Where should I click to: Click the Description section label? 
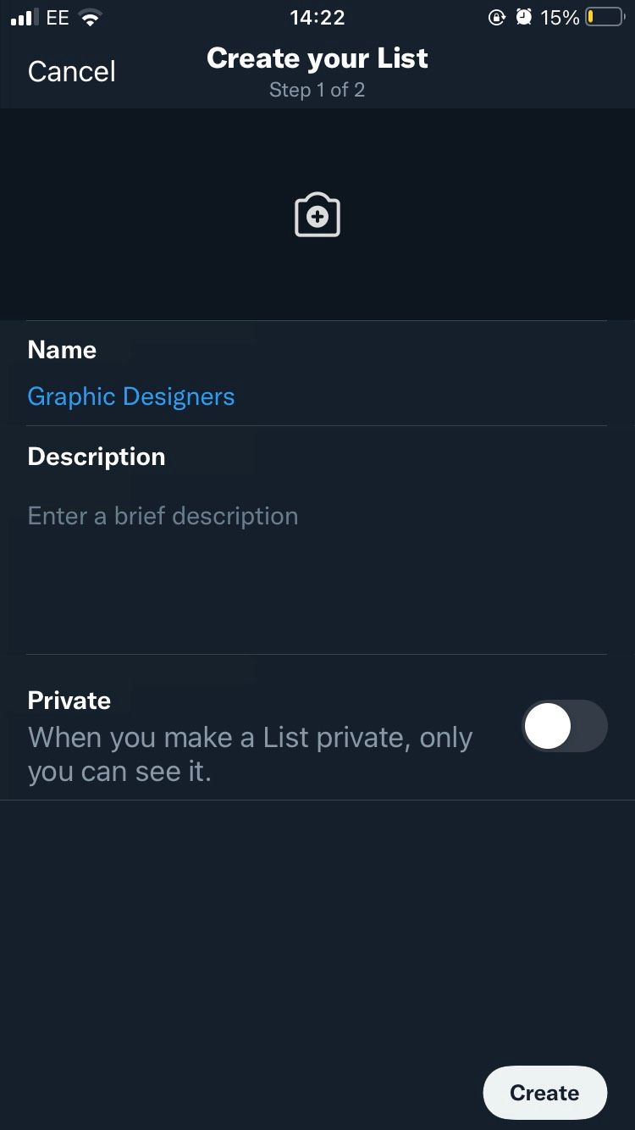[97, 457]
